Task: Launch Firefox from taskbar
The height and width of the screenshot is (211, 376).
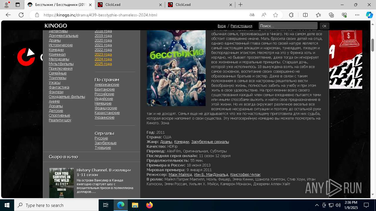Action: (150, 205)
